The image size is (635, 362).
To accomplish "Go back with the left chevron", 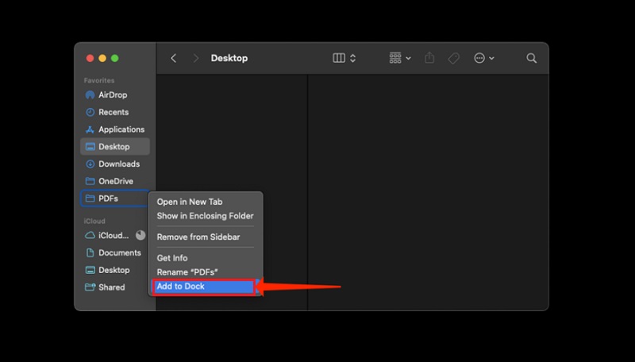I will tap(174, 58).
